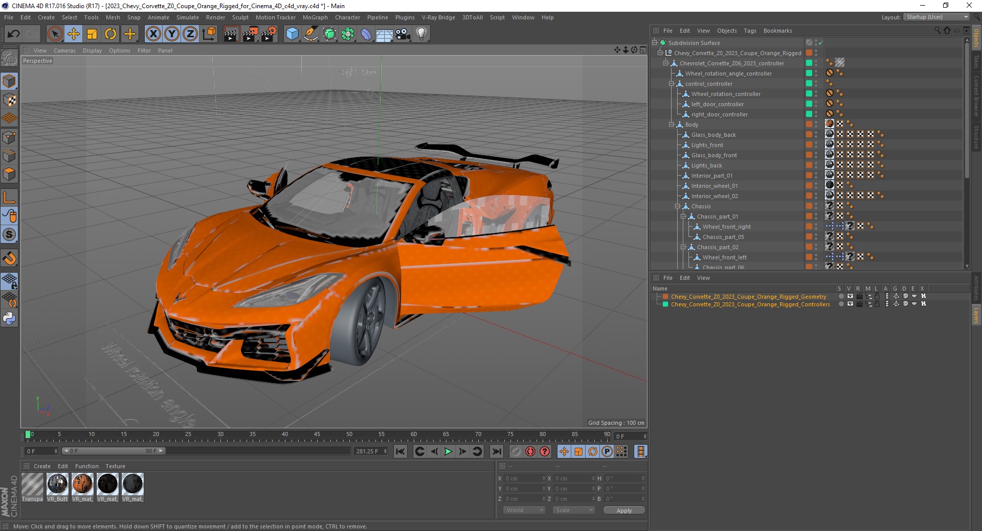
Task: Select the Move tool in top toolbar
Action: coord(74,34)
